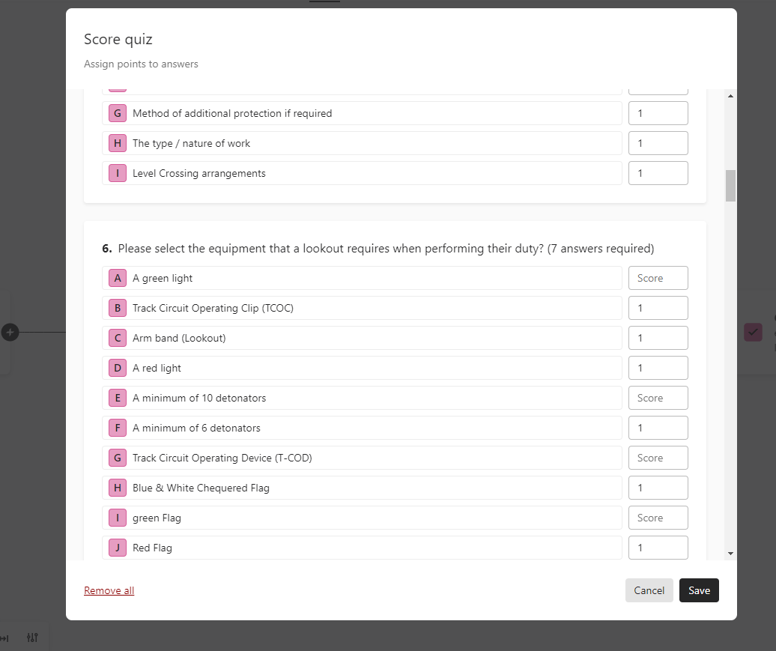This screenshot has width=776, height=651.
Task: Edit score for A minimum of 6 detonators
Action: point(658,428)
